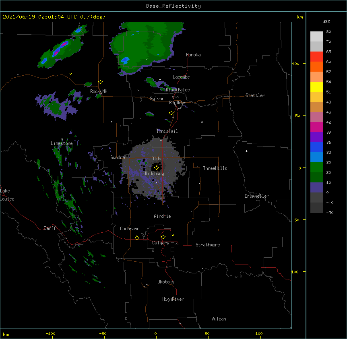
Task: Click the Blackfalds city label
Action: point(178,90)
